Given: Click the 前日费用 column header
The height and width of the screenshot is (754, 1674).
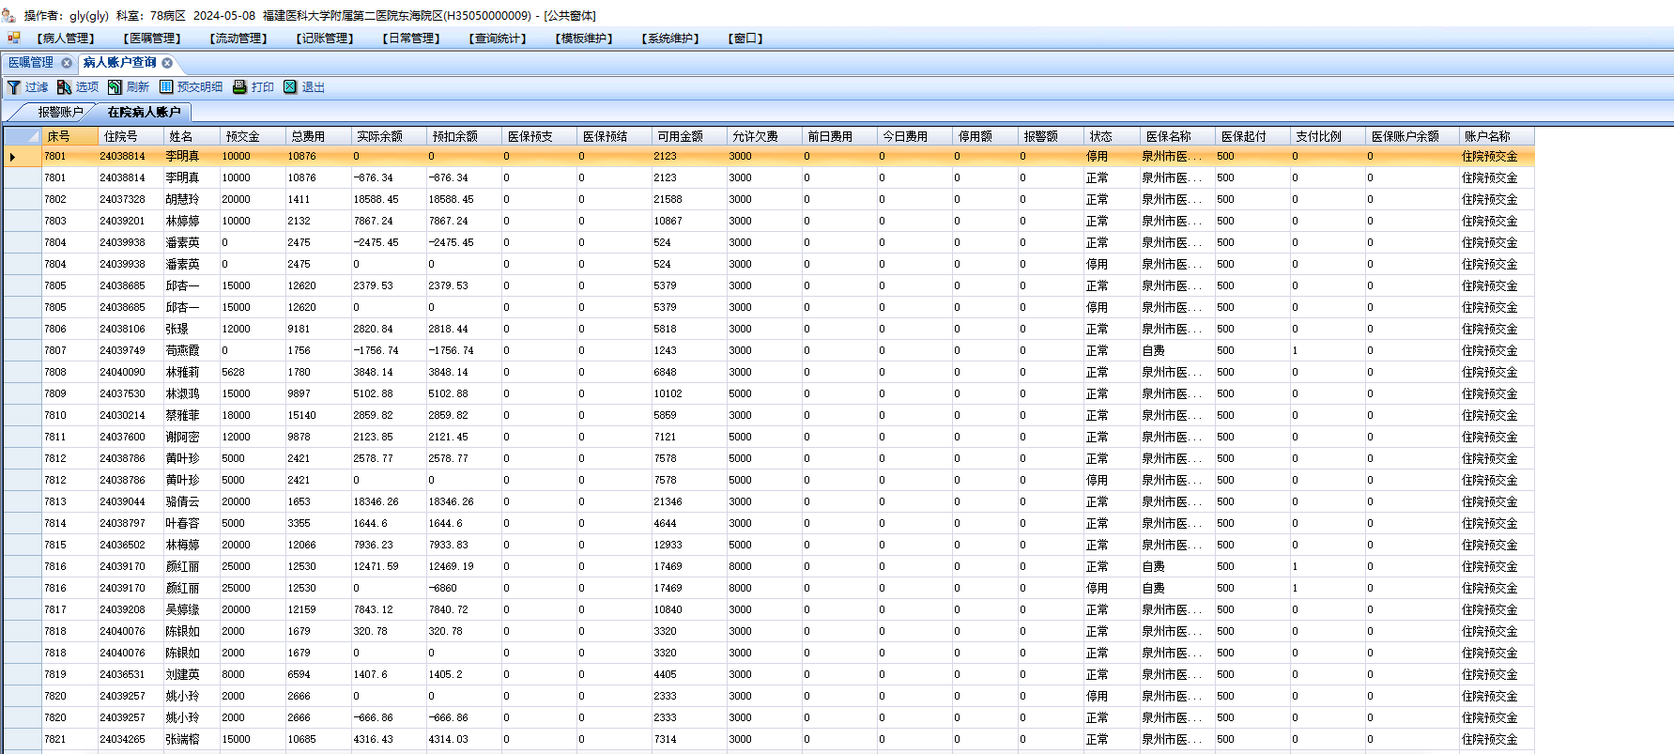Looking at the screenshot, I should (839, 136).
